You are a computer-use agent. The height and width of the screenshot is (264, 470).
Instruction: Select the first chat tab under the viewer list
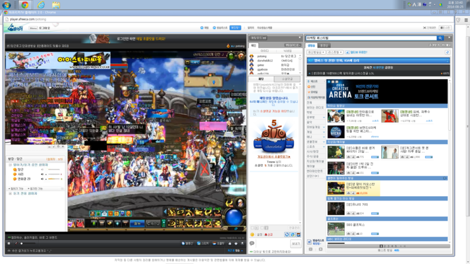tap(261, 79)
